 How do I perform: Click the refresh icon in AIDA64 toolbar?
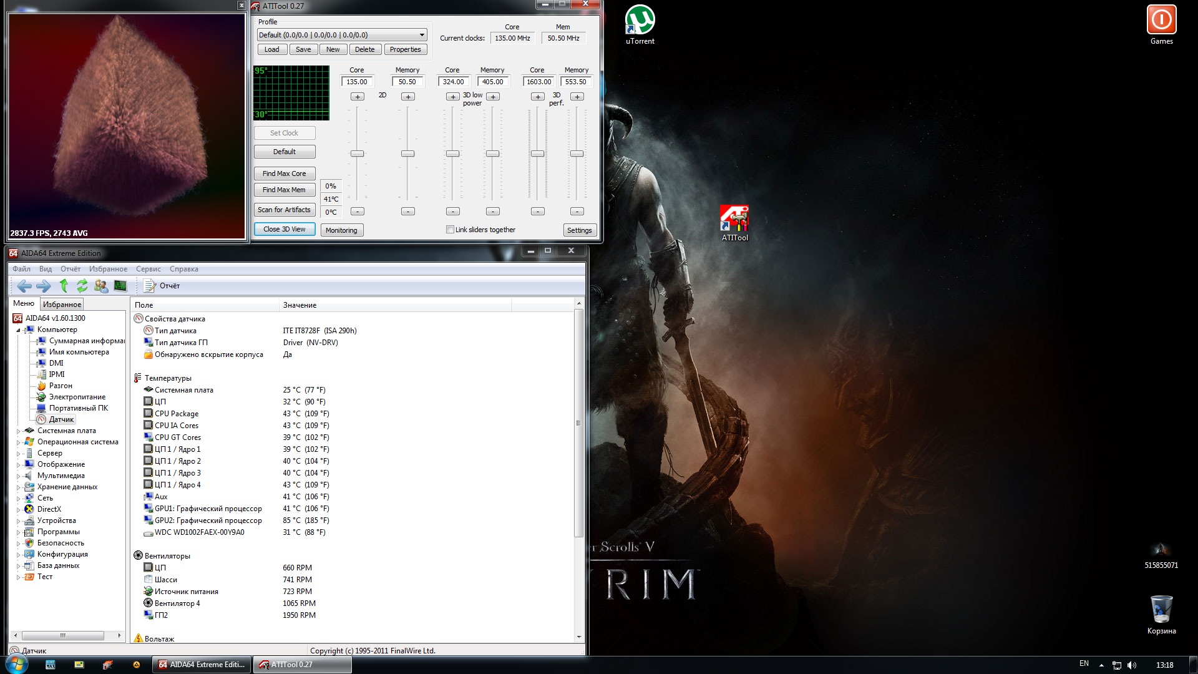click(x=82, y=286)
